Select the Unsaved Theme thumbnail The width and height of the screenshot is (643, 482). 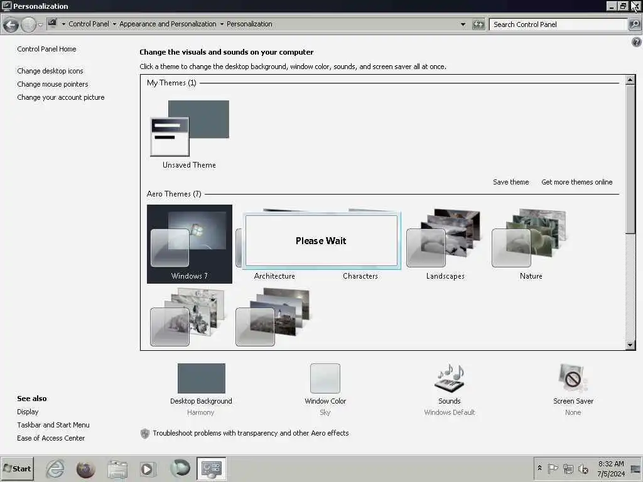click(x=190, y=129)
